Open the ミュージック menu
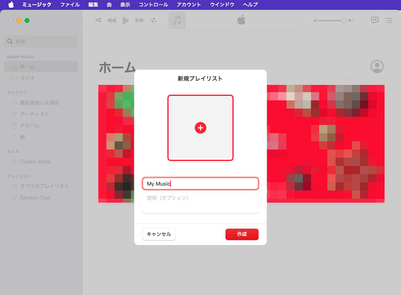This screenshot has width=401, height=295. point(36,5)
